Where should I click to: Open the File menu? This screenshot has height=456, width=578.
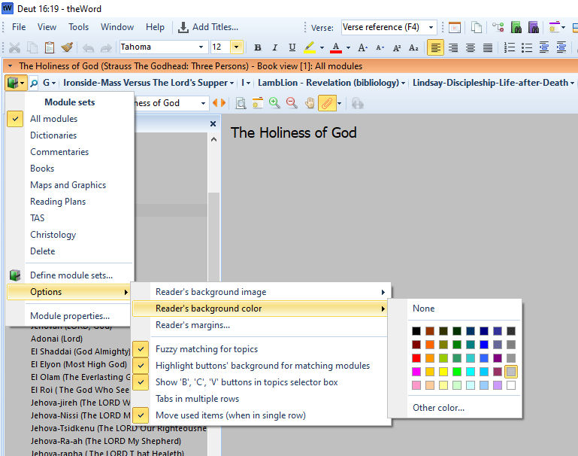[x=19, y=27]
